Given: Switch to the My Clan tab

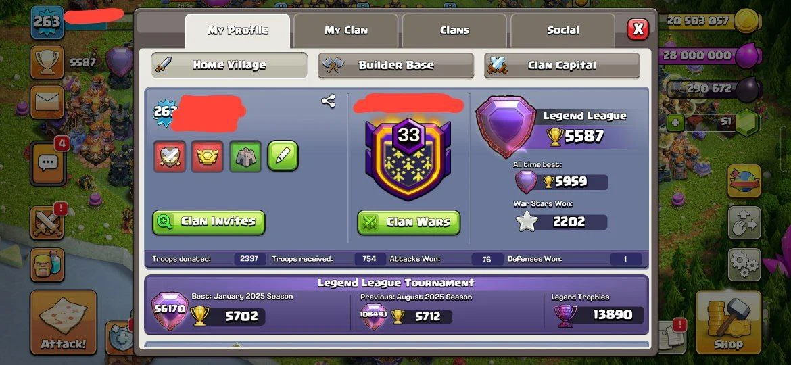Looking at the screenshot, I should (345, 30).
